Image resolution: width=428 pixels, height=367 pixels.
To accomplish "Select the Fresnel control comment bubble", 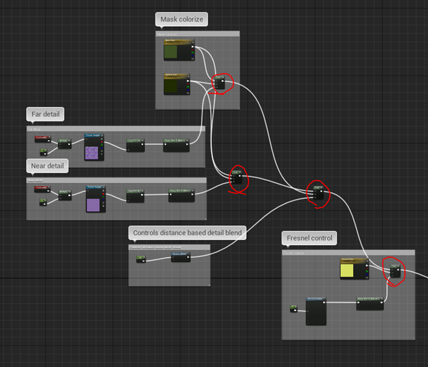I will point(309,238).
